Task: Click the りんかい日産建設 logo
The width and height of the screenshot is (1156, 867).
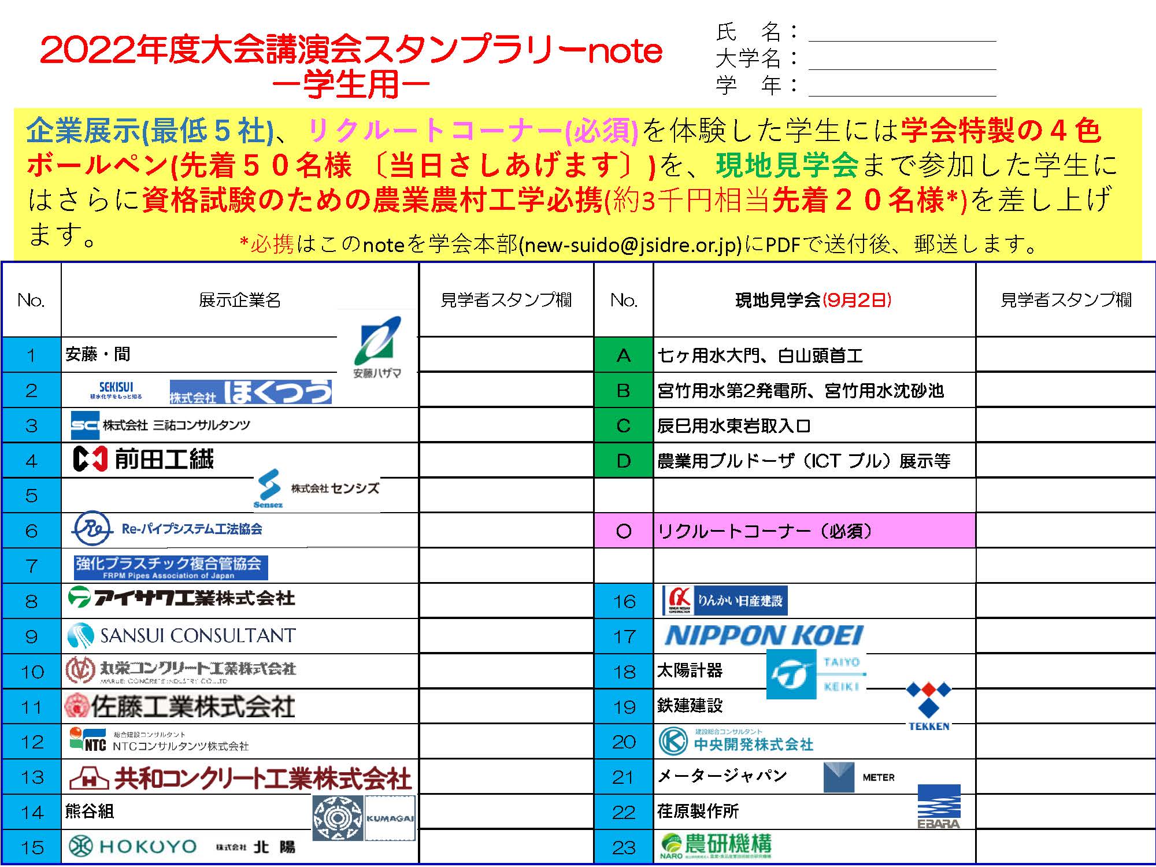Action: [x=725, y=601]
